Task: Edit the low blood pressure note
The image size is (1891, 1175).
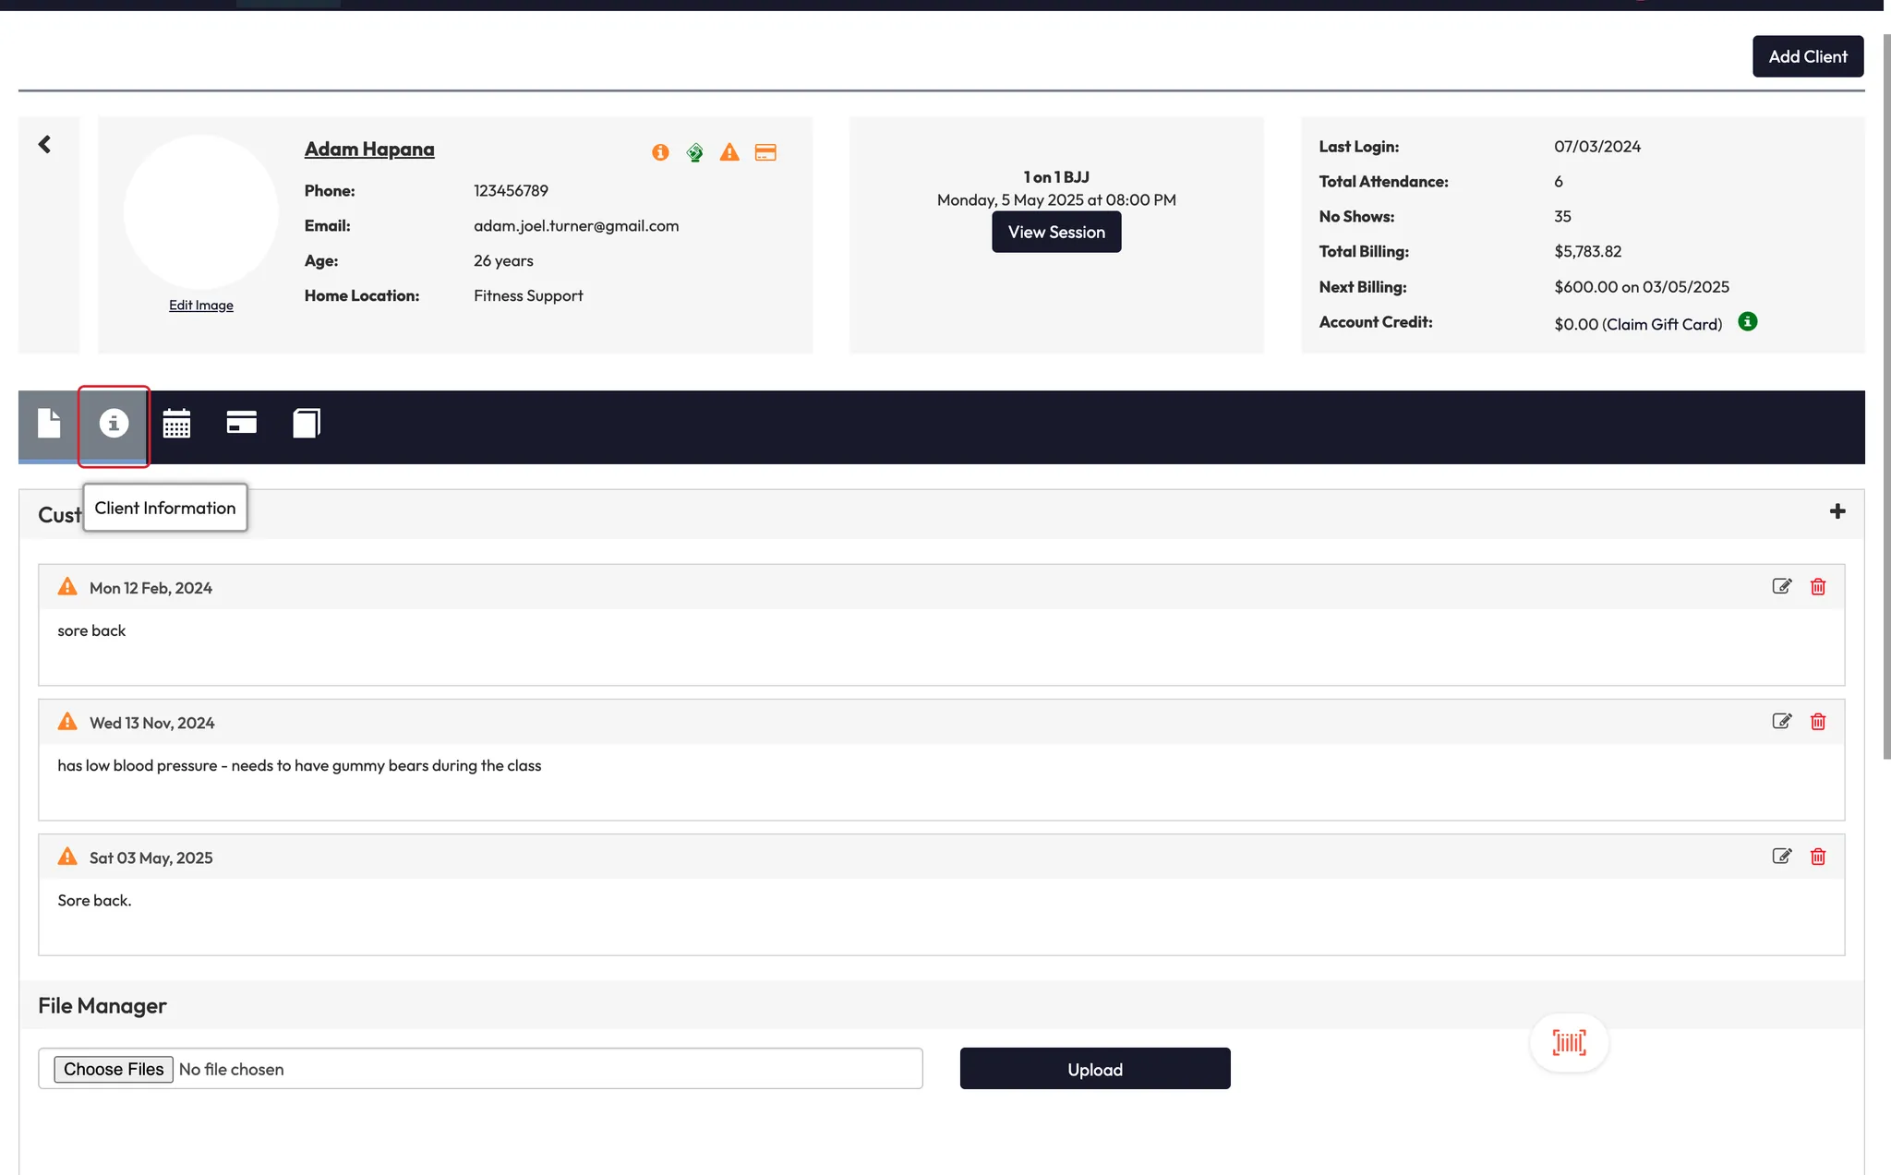Action: (1782, 722)
